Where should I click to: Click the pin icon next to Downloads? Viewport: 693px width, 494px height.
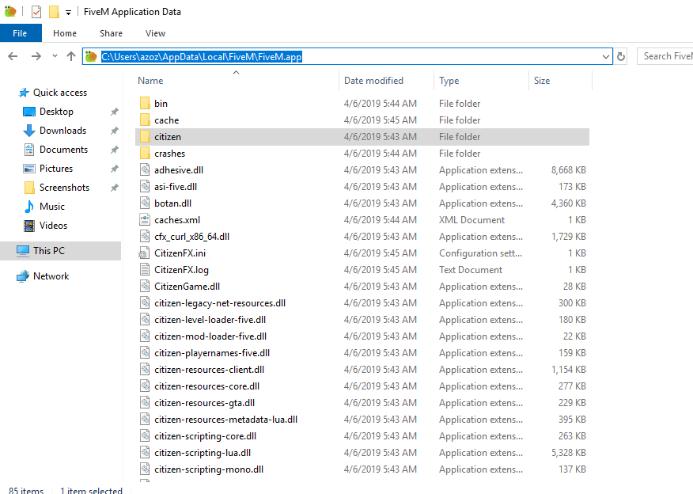pyautogui.click(x=115, y=131)
